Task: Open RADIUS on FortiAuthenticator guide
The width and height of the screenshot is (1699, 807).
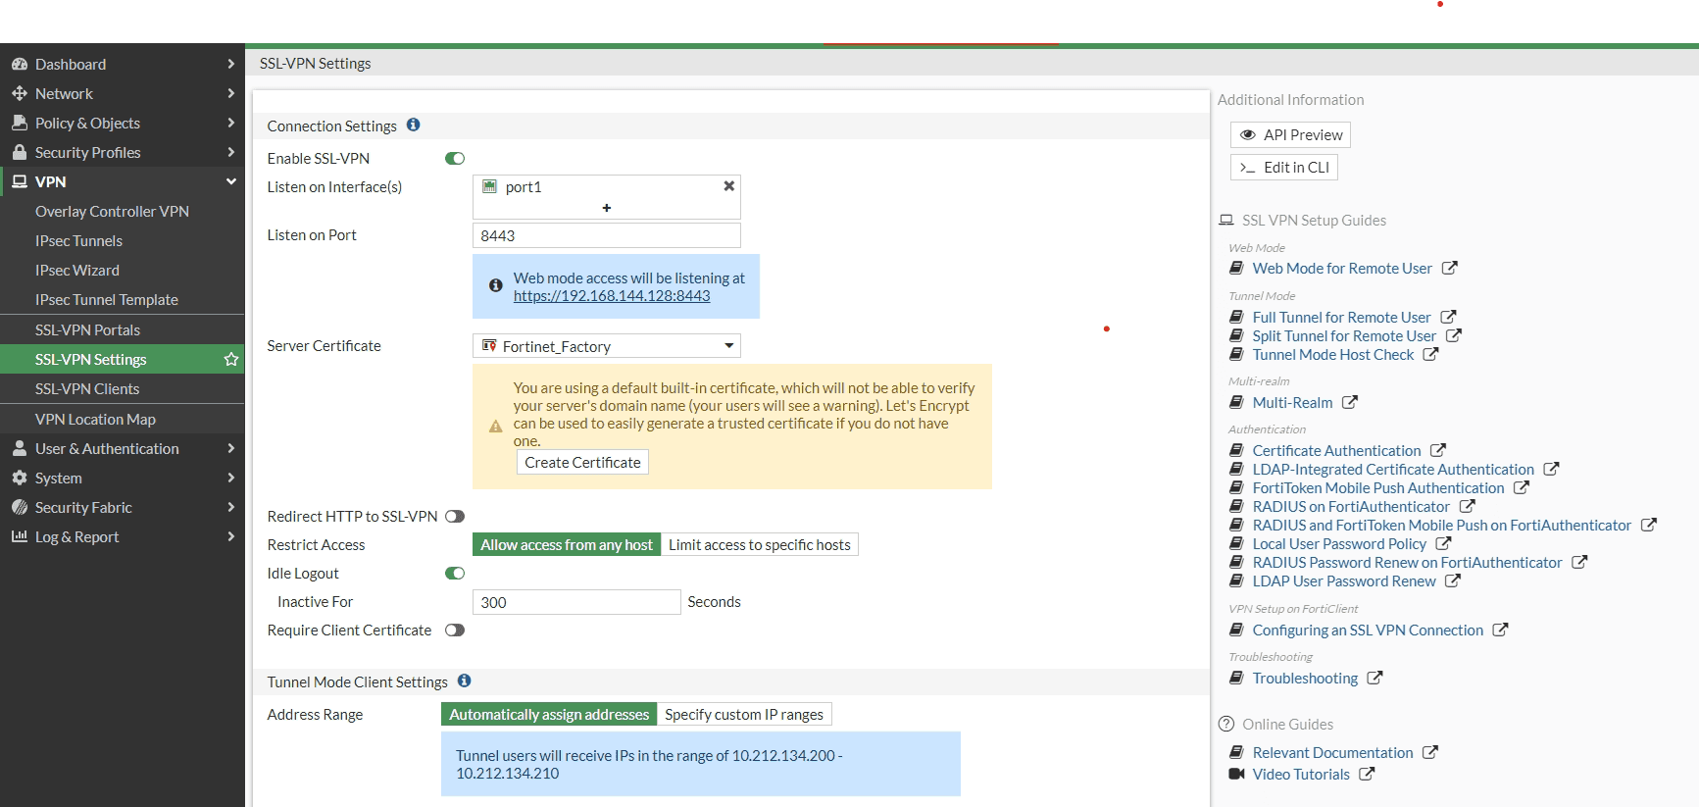Action: coord(1351,506)
